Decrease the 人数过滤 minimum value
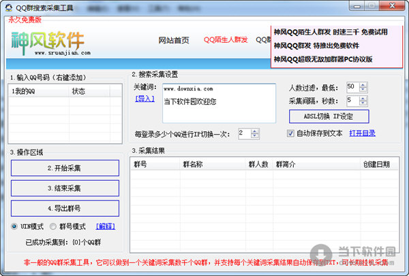Viewport: 409px width, 276px height. point(363,89)
